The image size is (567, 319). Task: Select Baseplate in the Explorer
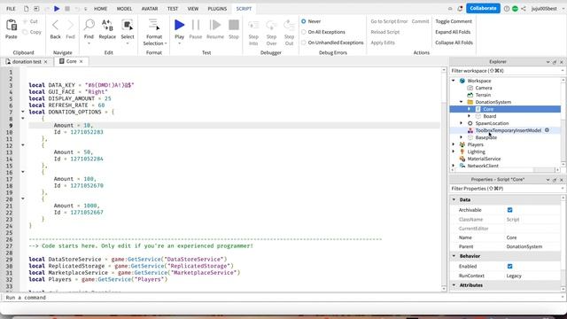(x=486, y=137)
